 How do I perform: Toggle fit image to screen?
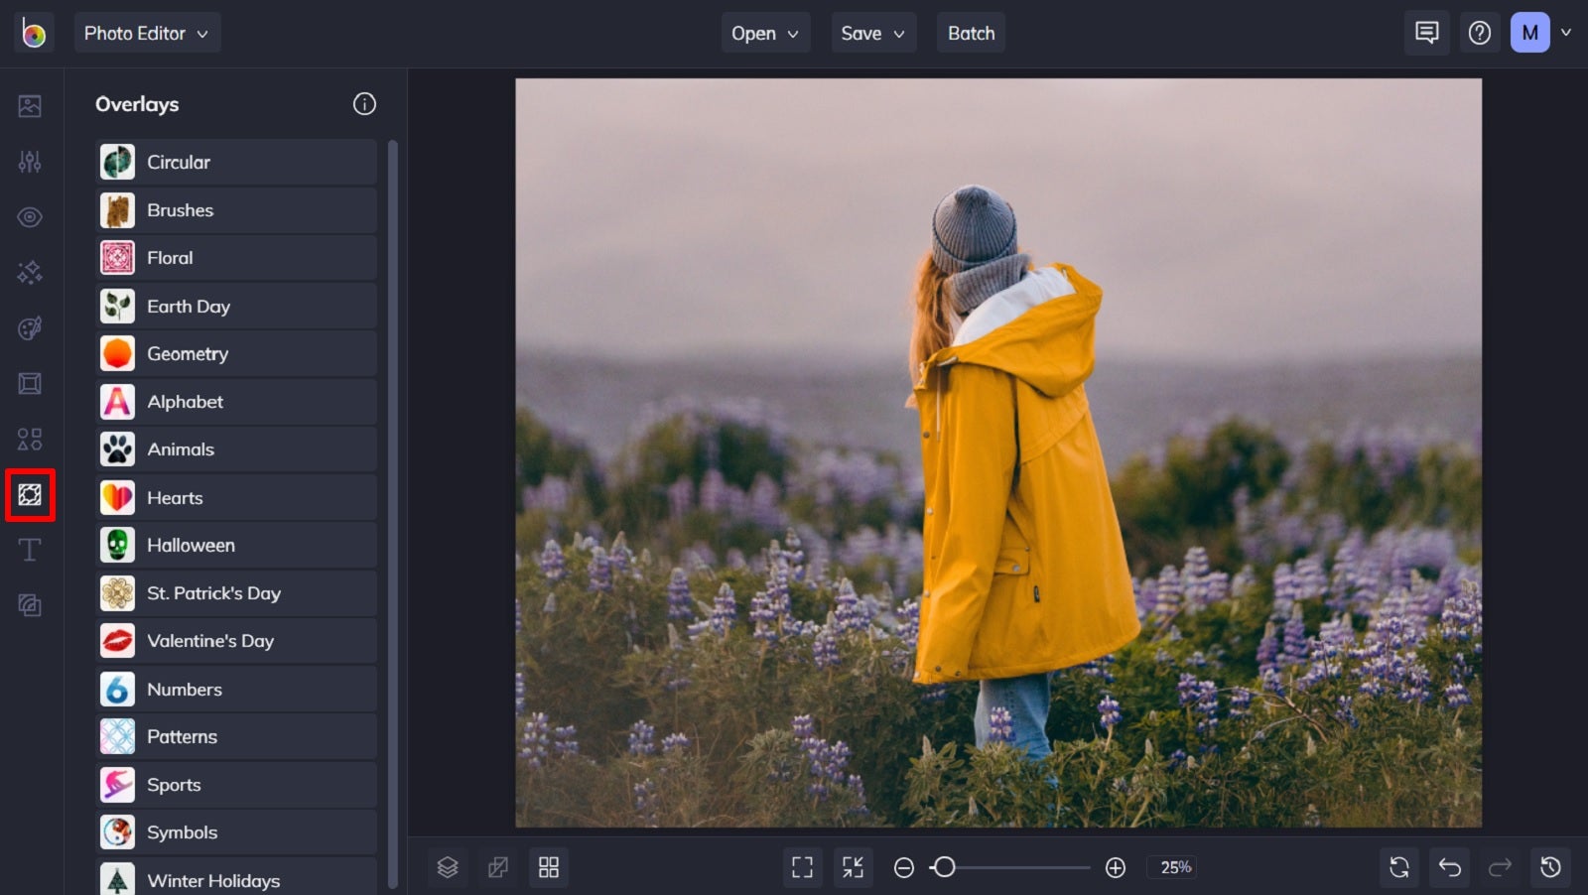point(852,866)
